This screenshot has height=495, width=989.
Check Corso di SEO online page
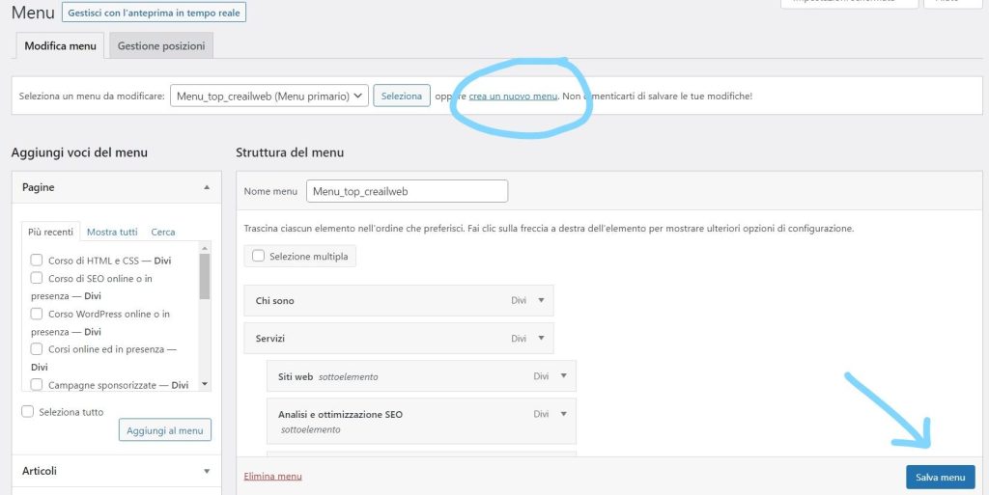tap(37, 278)
